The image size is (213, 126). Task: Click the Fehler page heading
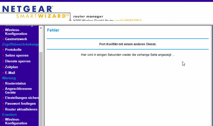tap(53, 30)
